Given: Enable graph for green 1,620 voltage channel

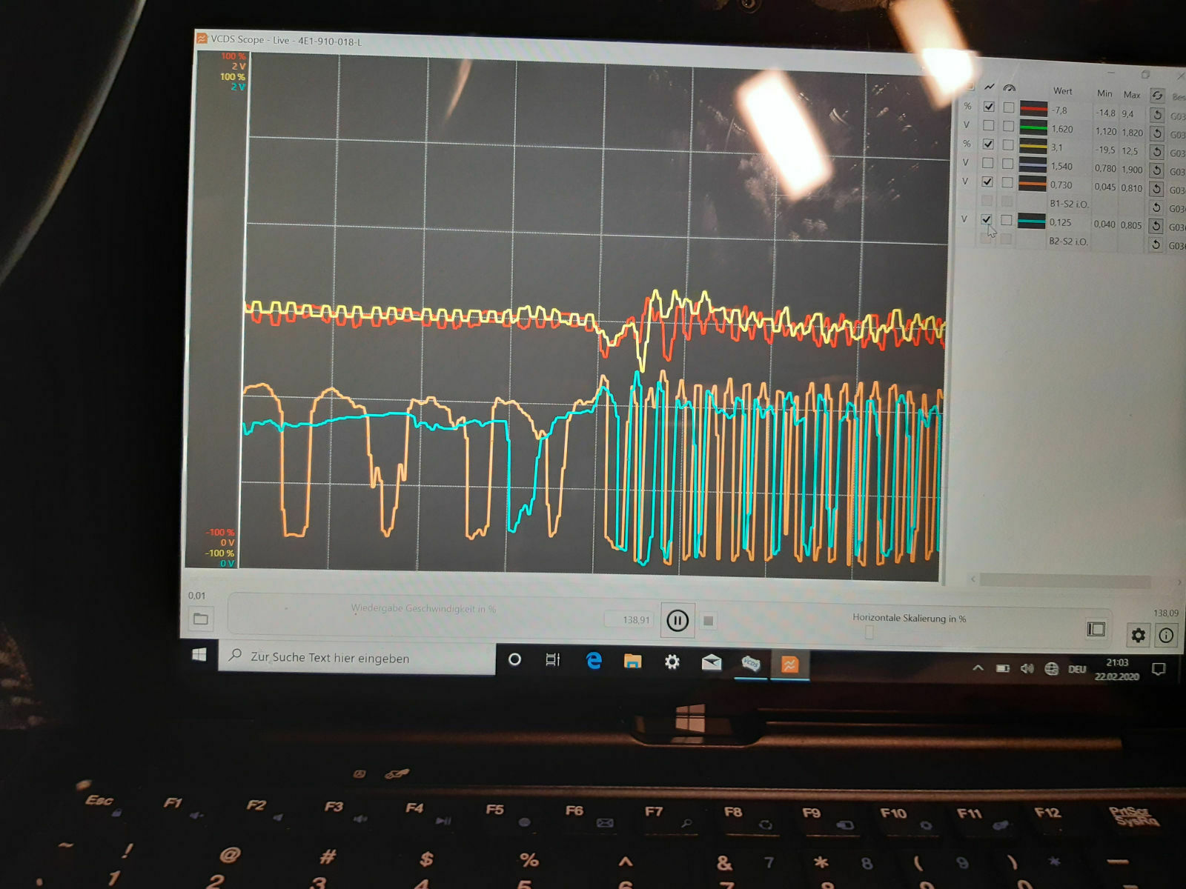Looking at the screenshot, I should click(988, 126).
